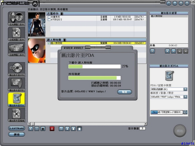Check the 古墓奇兵 video row checkbox
Viewport: 195px width, 146px height.
pyautogui.click(x=49, y=17)
